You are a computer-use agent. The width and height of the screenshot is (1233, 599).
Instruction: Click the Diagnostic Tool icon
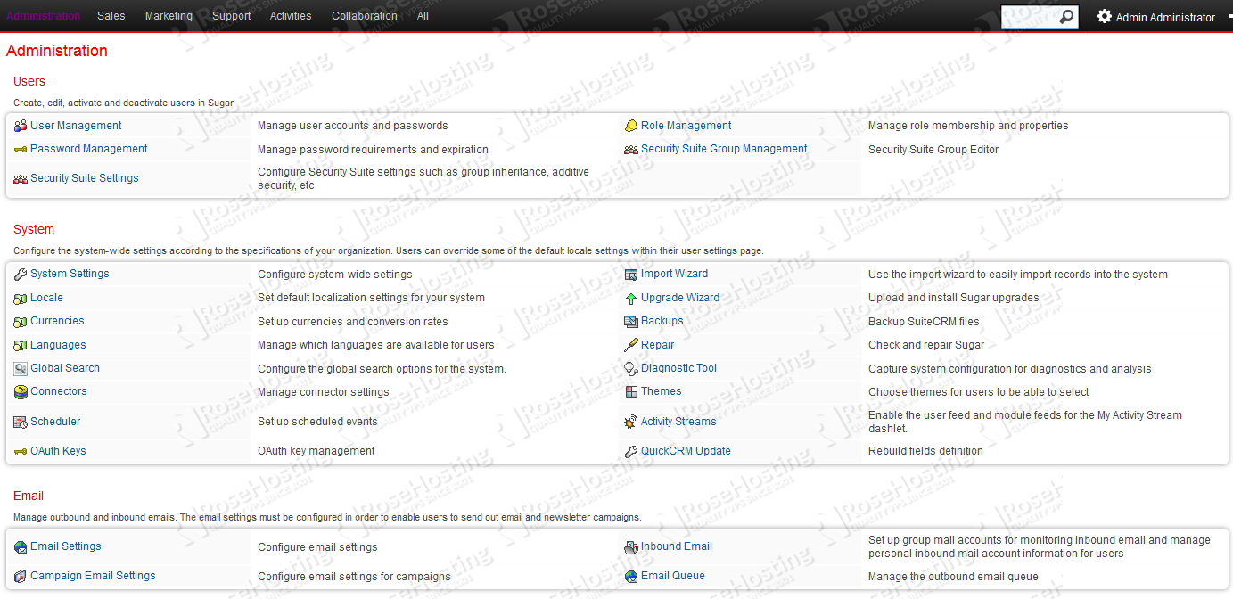(631, 368)
